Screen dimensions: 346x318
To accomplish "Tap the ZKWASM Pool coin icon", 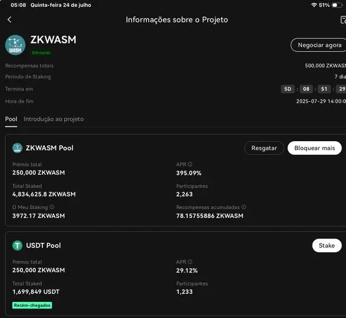I will pos(17,148).
